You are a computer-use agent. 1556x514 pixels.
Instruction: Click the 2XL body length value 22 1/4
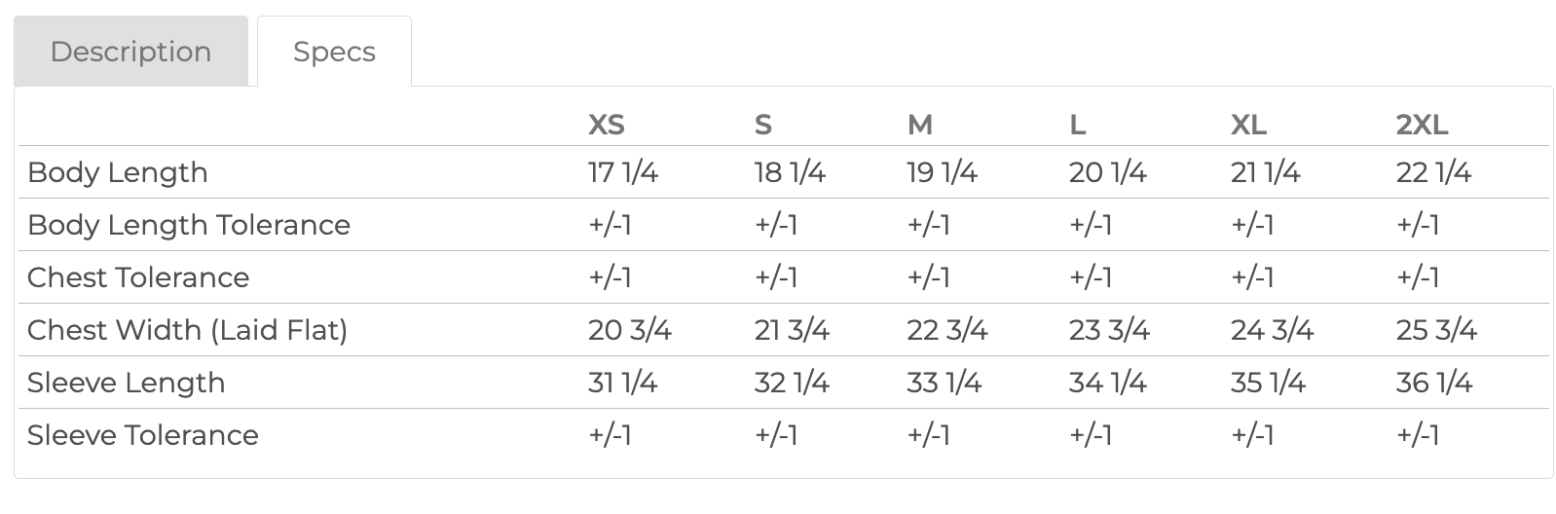(x=1433, y=172)
